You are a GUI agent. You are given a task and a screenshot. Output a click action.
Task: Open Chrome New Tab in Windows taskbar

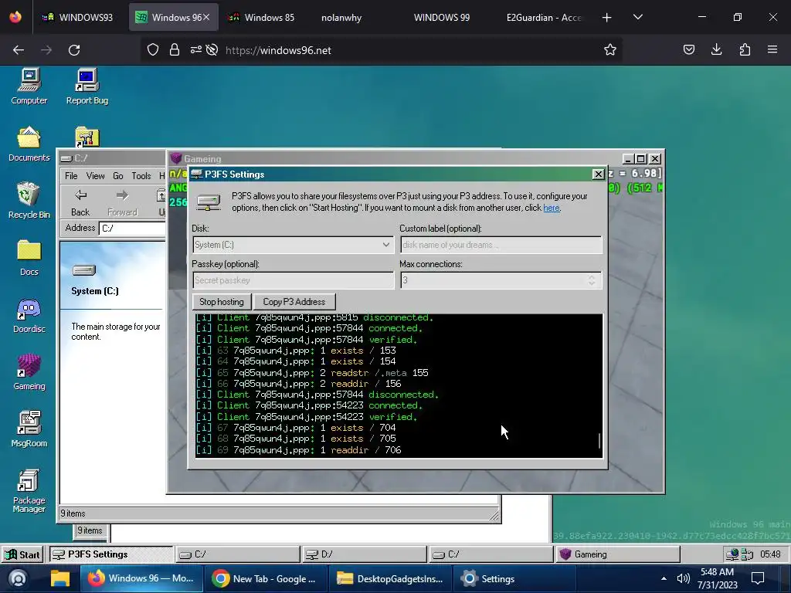click(x=266, y=578)
